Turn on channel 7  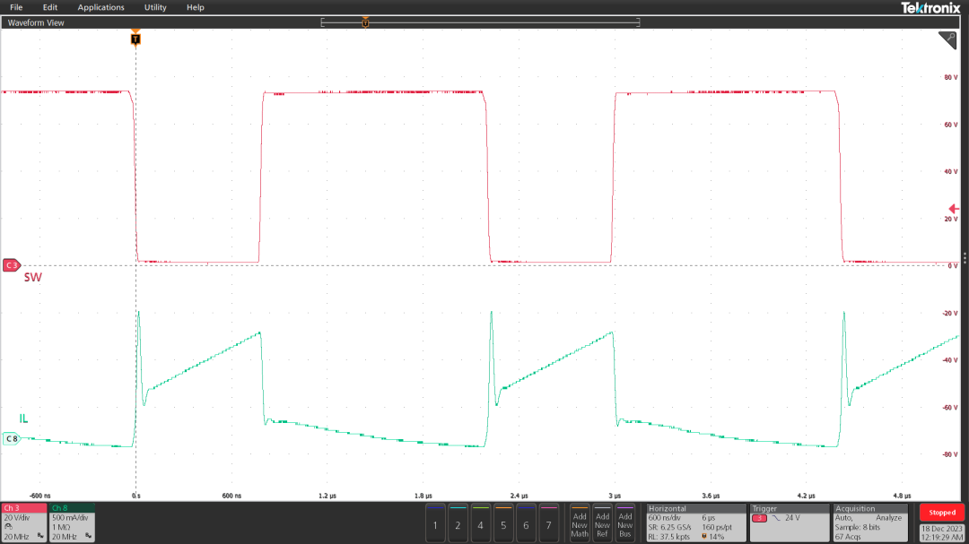pos(549,523)
